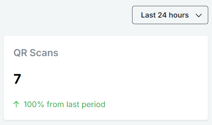The image size is (212, 125).
Task: Click the 'Last 24 hours' label text
Action: click(x=165, y=15)
